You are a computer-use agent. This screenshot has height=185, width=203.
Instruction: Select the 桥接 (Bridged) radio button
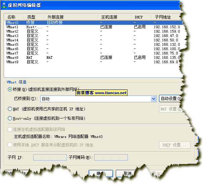[x=10, y=89]
